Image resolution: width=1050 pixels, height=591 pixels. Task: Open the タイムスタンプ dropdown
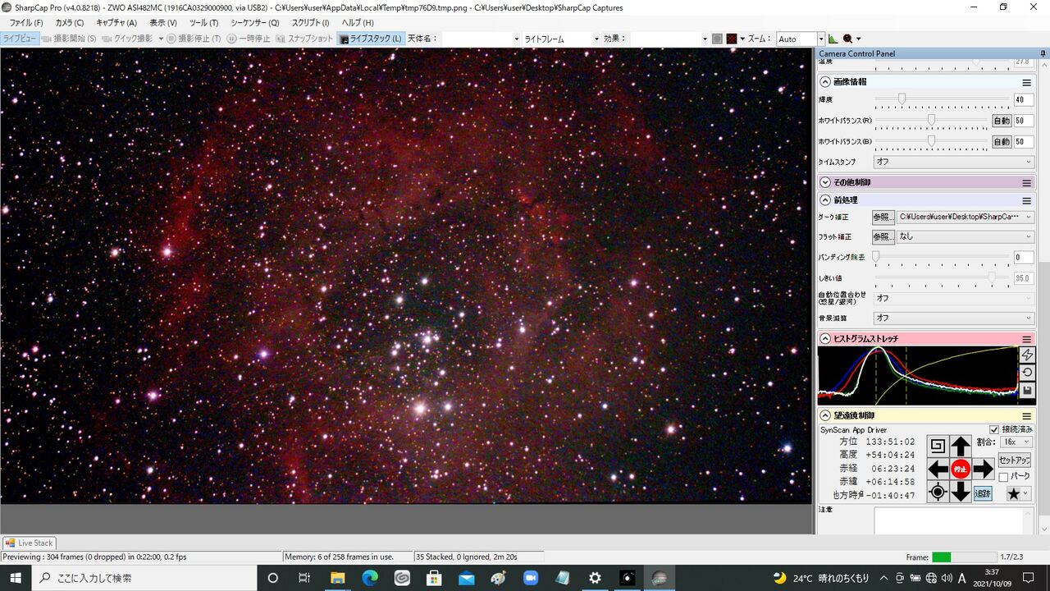(953, 162)
